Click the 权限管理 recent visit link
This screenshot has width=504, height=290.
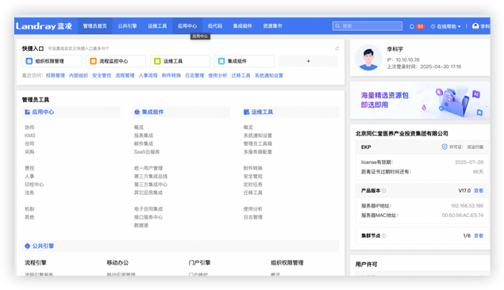point(56,75)
